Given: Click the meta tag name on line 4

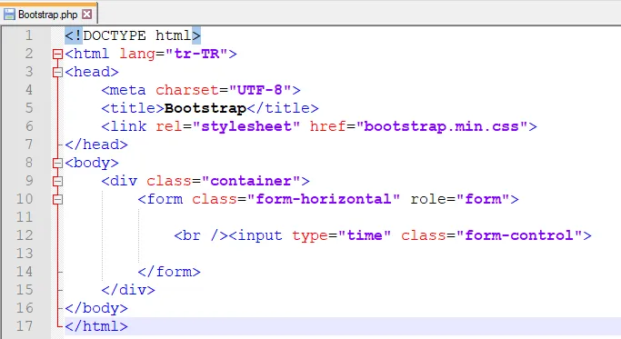Looking at the screenshot, I should pyautogui.click(x=128, y=90).
